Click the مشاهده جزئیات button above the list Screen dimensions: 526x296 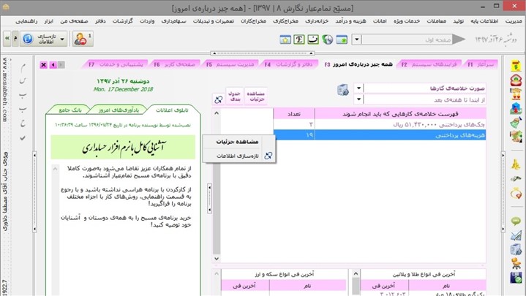pos(256,96)
